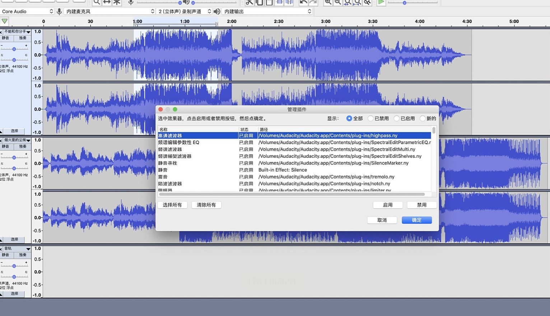Image resolution: width=550 pixels, height=316 pixels.
Task: Open the Core Audio host dropdown
Action: [27, 11]
